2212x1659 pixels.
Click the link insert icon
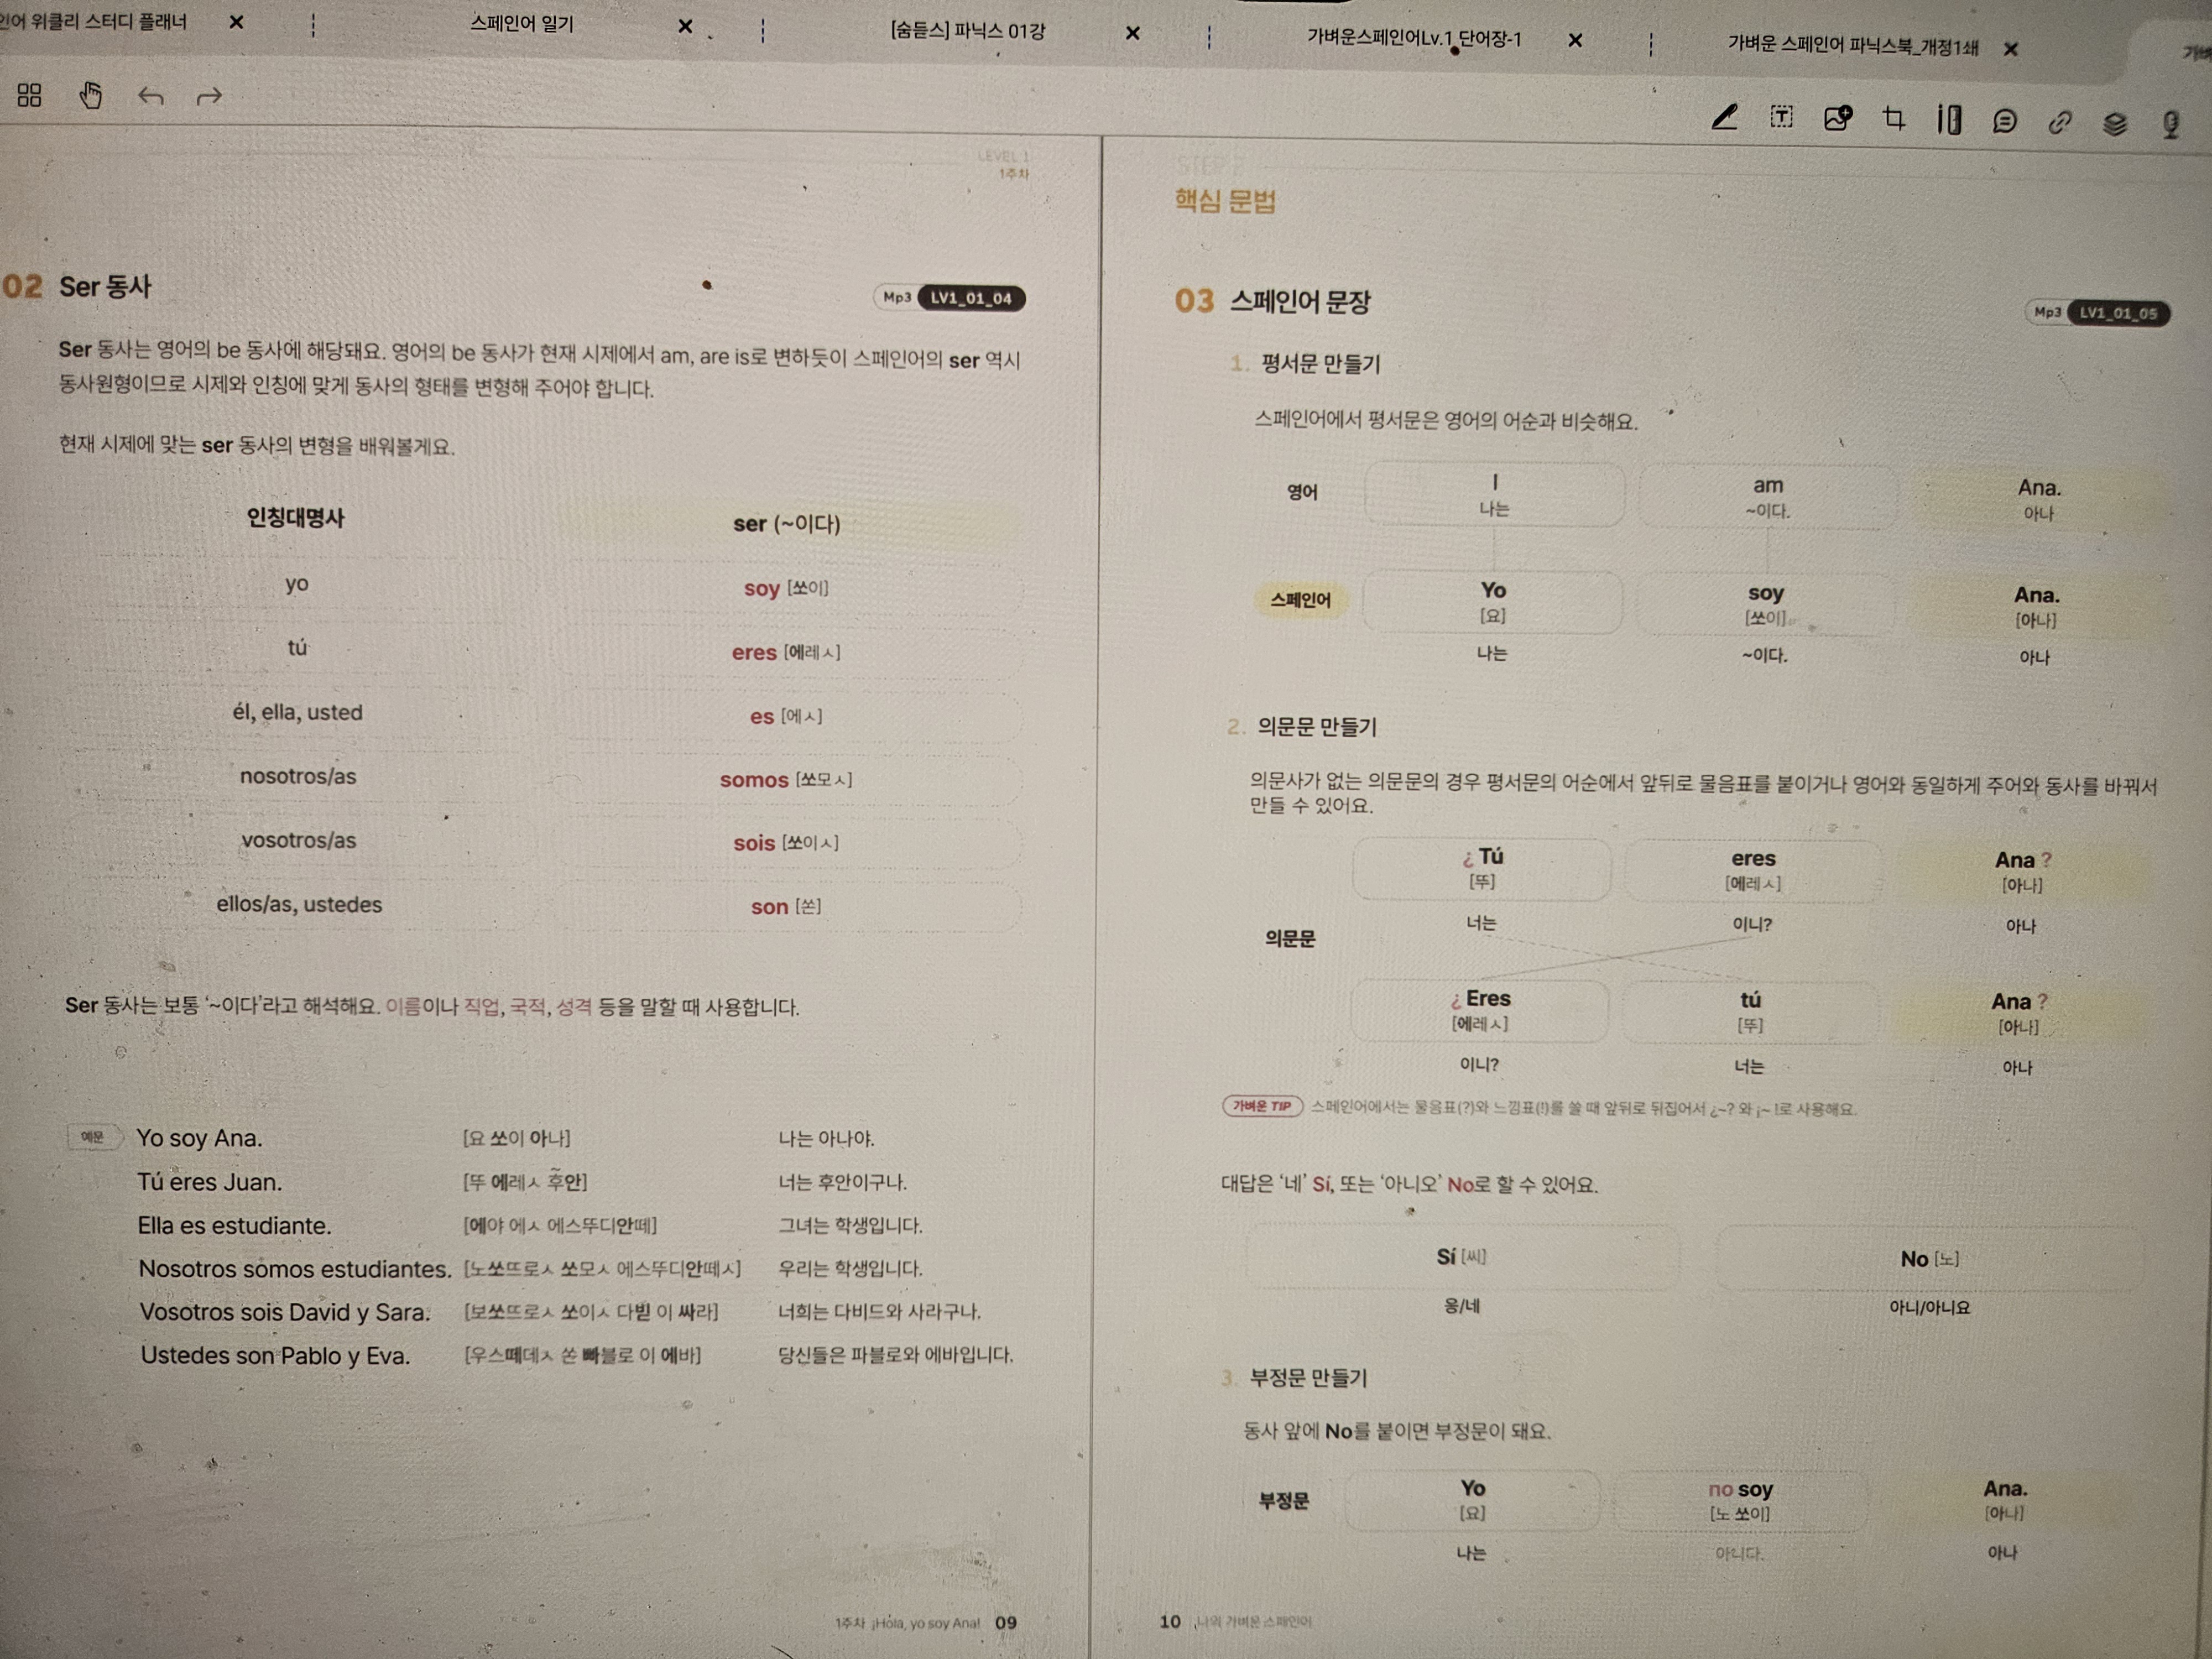click(x=2059, y=122)
